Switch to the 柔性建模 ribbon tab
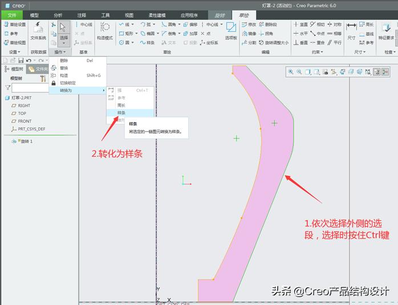 (x=157, y=15)
